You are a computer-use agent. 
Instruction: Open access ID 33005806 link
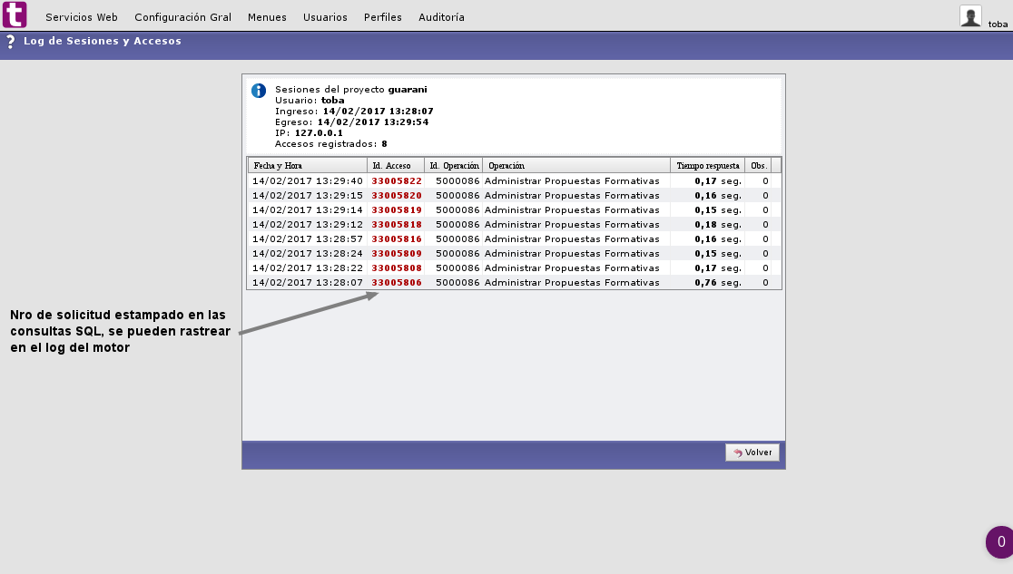[397, 283]
